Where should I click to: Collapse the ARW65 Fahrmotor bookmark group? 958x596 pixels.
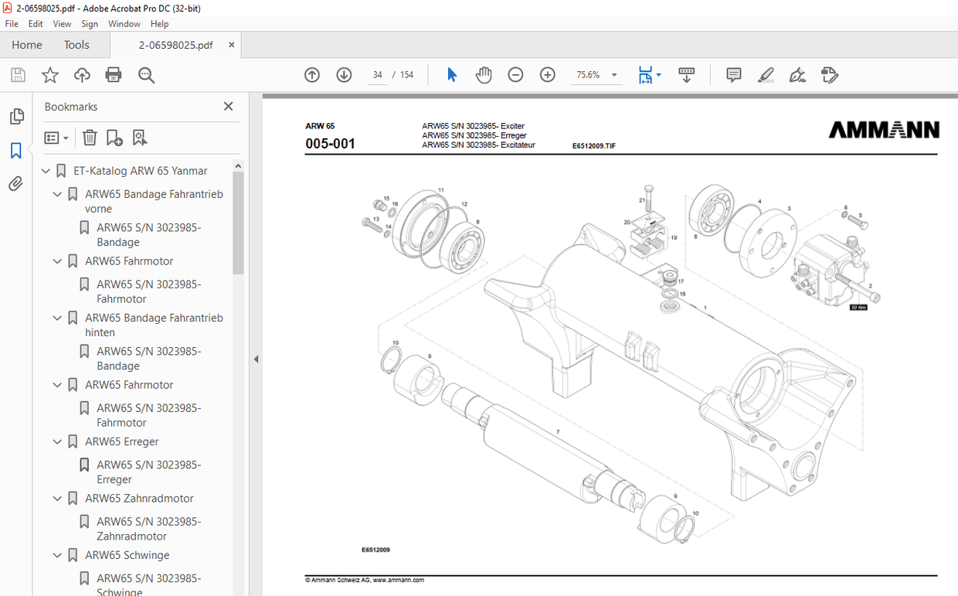[57, 261]
